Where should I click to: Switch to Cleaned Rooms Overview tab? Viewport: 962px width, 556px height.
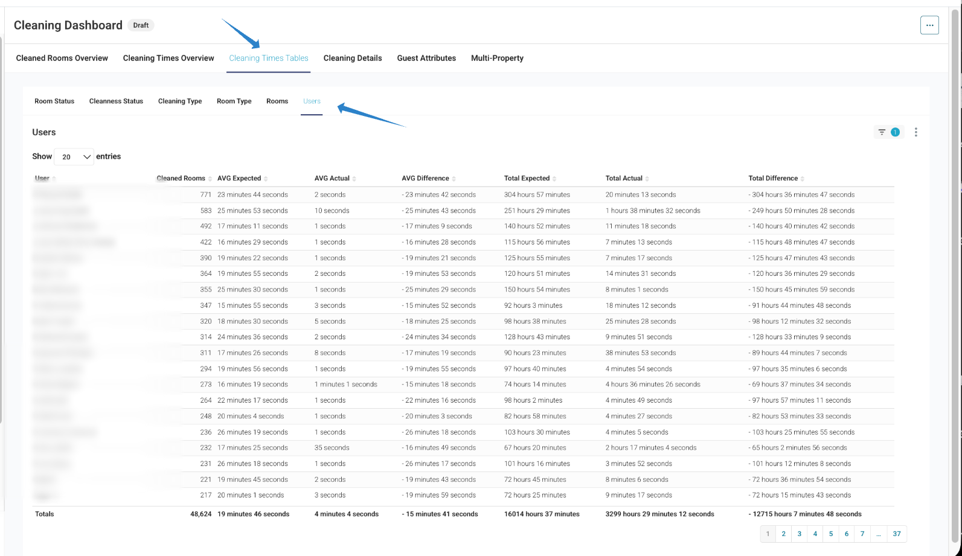(62, 58)
